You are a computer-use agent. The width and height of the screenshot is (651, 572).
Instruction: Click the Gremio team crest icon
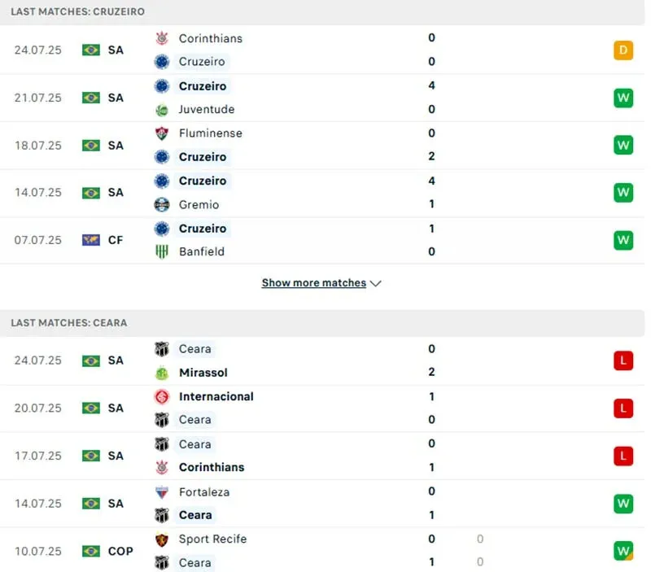point(162,205)
